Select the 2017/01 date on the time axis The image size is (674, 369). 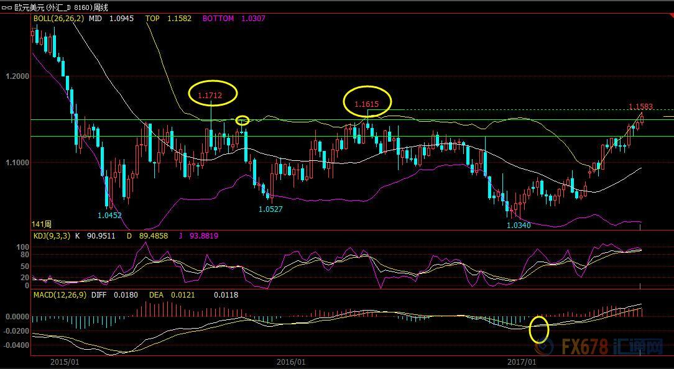coord(521,362)
